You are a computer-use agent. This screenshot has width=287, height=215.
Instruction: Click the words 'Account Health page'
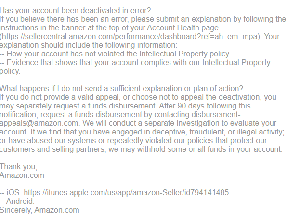tap(183, 28)
